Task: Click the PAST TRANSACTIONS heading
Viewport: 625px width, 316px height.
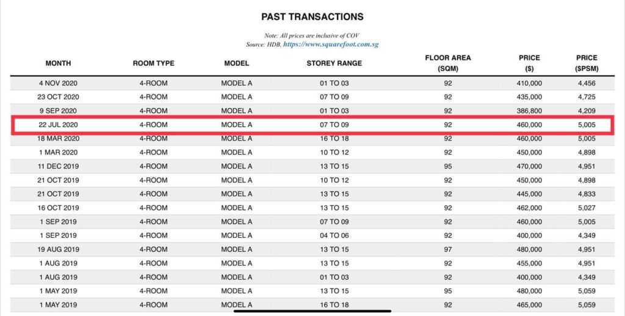Action: (312, 17)
